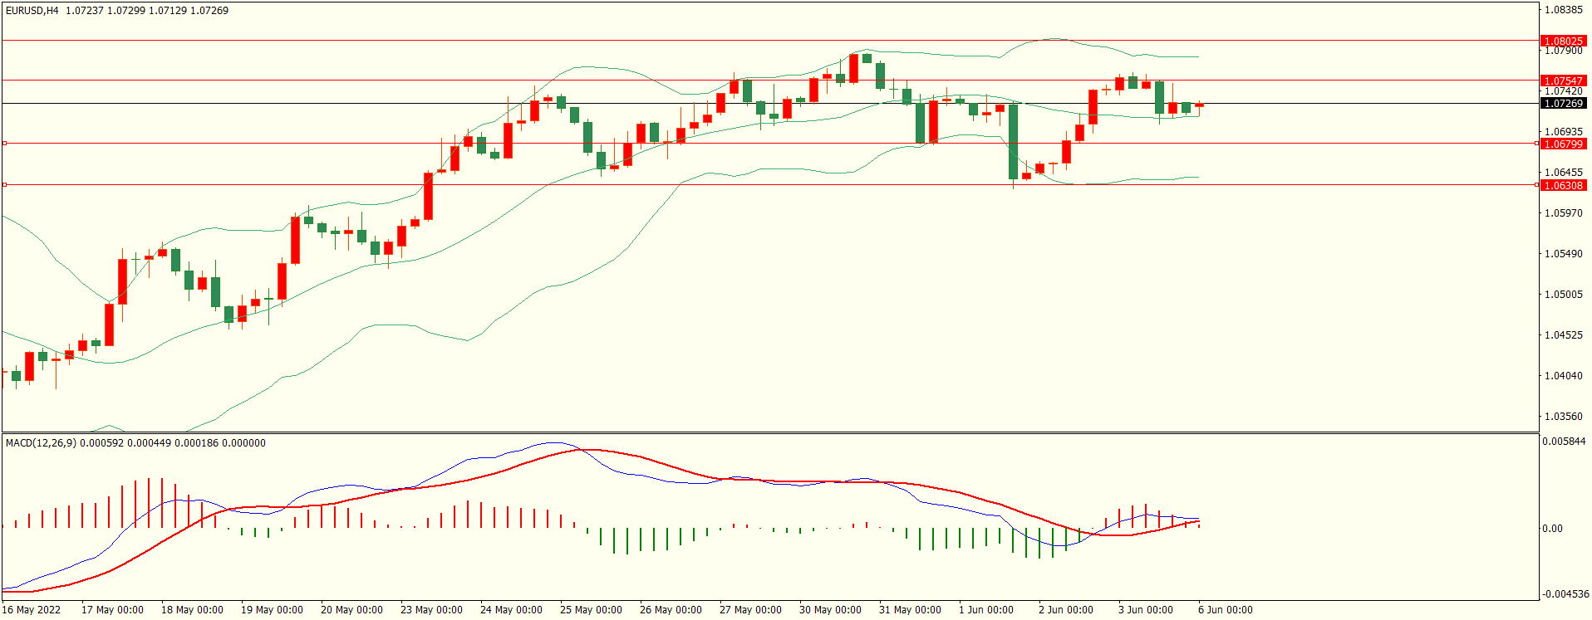Viewport: 1592px width, 620px height.
Task: Select the 6 Jun 00:00 time label
Action: pos(1226,610)
